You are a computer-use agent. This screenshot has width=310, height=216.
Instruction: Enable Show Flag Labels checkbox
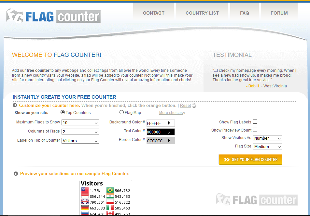pyautogui.click(x=255, y=122)
